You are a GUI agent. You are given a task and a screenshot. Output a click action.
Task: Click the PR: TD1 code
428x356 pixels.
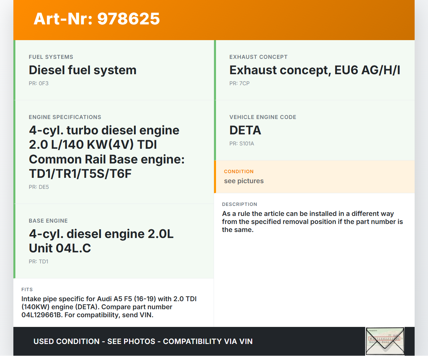pos(38,262)
